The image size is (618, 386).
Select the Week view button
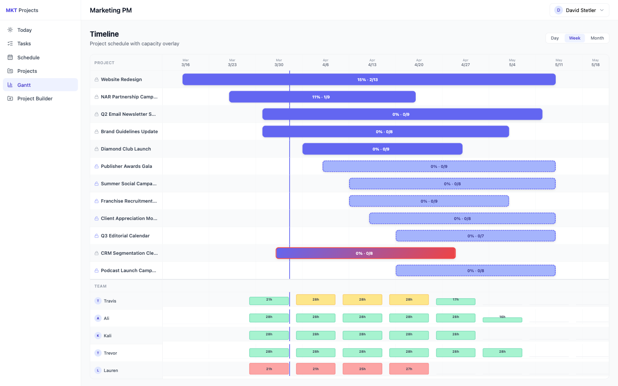click(575, 38)
